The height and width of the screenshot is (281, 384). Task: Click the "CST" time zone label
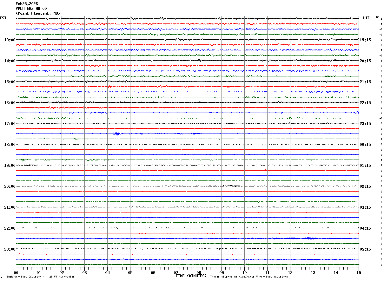tap(3, 18)
